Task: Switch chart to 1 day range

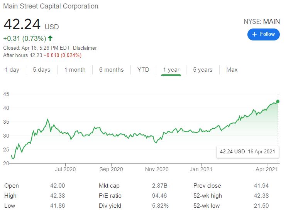Action: click(x=12, y=70)
